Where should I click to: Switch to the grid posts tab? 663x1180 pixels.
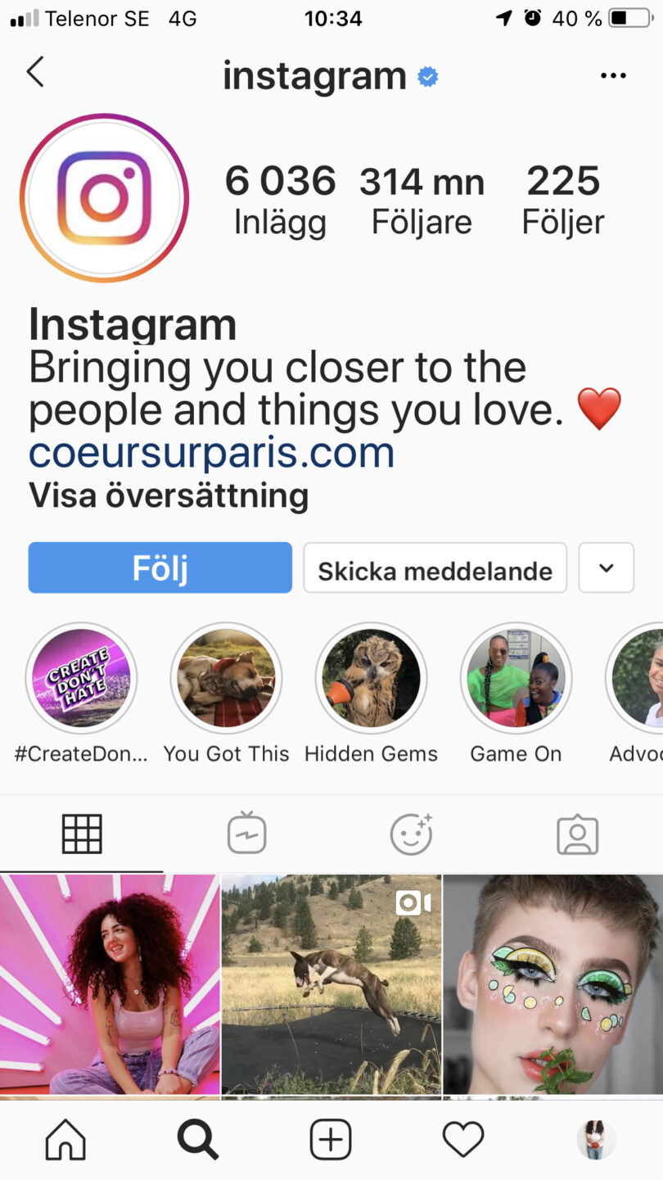pyautogui.click(x=82, y=834)
